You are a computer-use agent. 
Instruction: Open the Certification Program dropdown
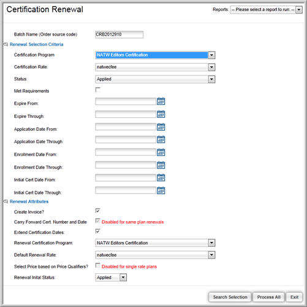point(211,55)
